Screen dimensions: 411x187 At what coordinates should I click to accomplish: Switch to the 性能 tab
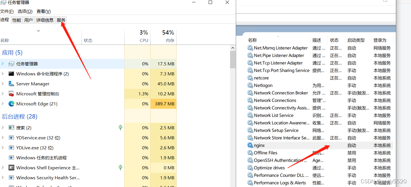point(17,20)
